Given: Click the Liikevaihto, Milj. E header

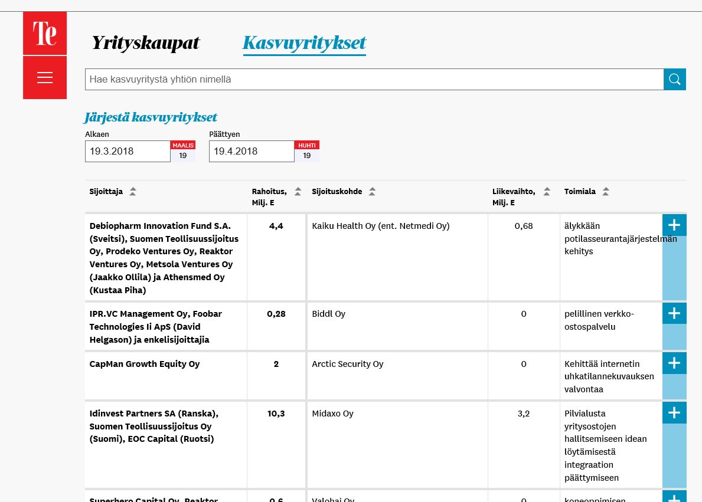Looking at the screenshot, I should click(x=514, y=197).
